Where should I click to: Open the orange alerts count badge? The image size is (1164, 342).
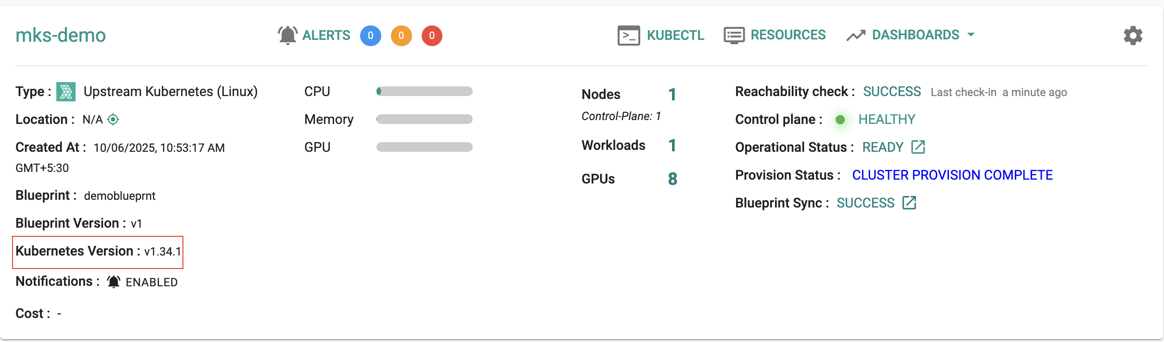click(401, 36)
